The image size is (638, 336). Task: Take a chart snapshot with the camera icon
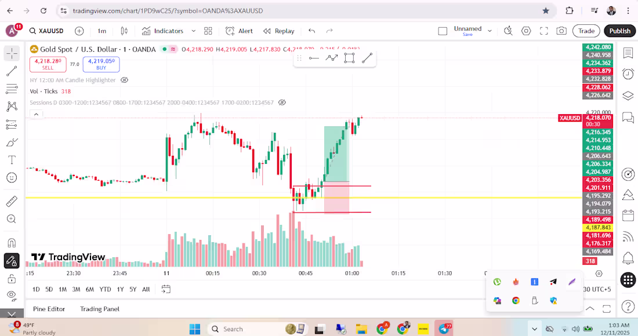click(561, 31)
